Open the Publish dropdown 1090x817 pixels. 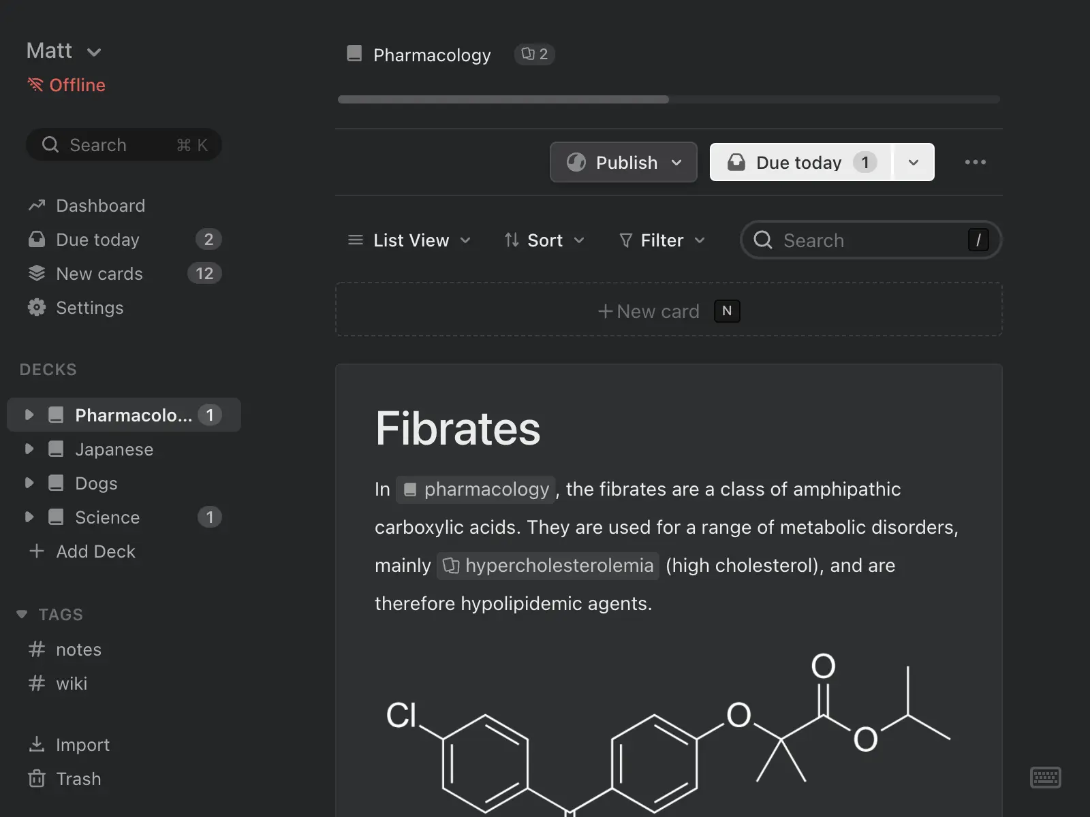point(623,162)
